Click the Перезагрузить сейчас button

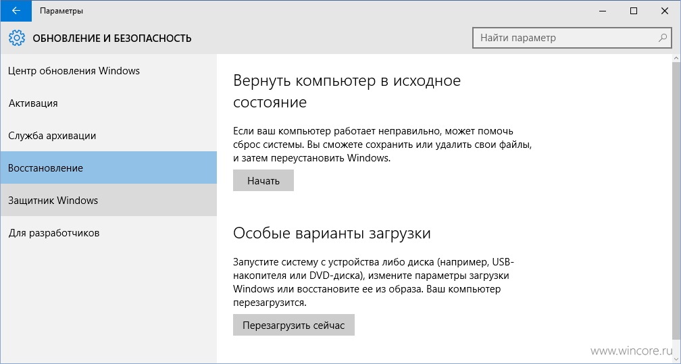point(294,326)
